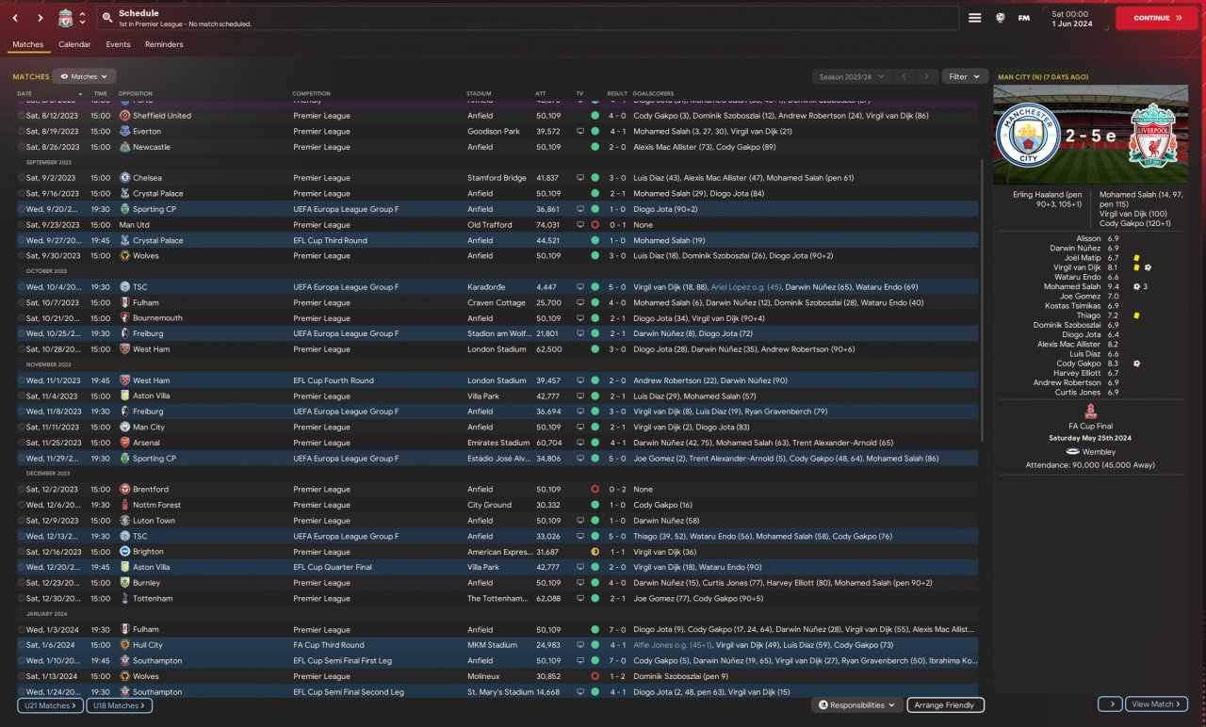Switch to the Calendar tab
Screen dimensions: 1206x727
coord(74,44)
